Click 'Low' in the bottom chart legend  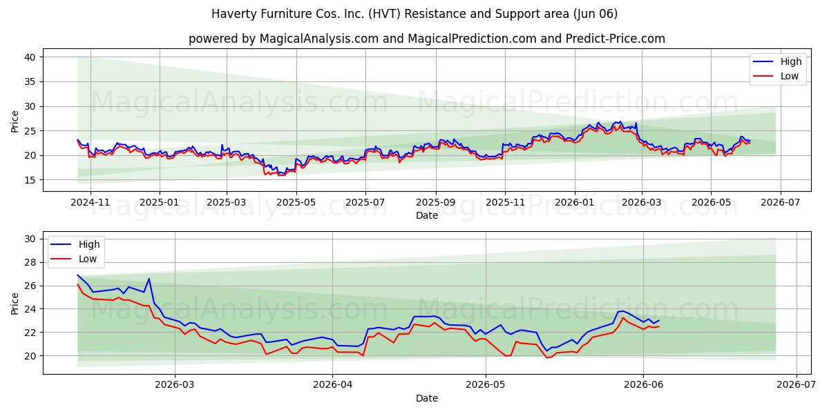[x=88, y=259]
